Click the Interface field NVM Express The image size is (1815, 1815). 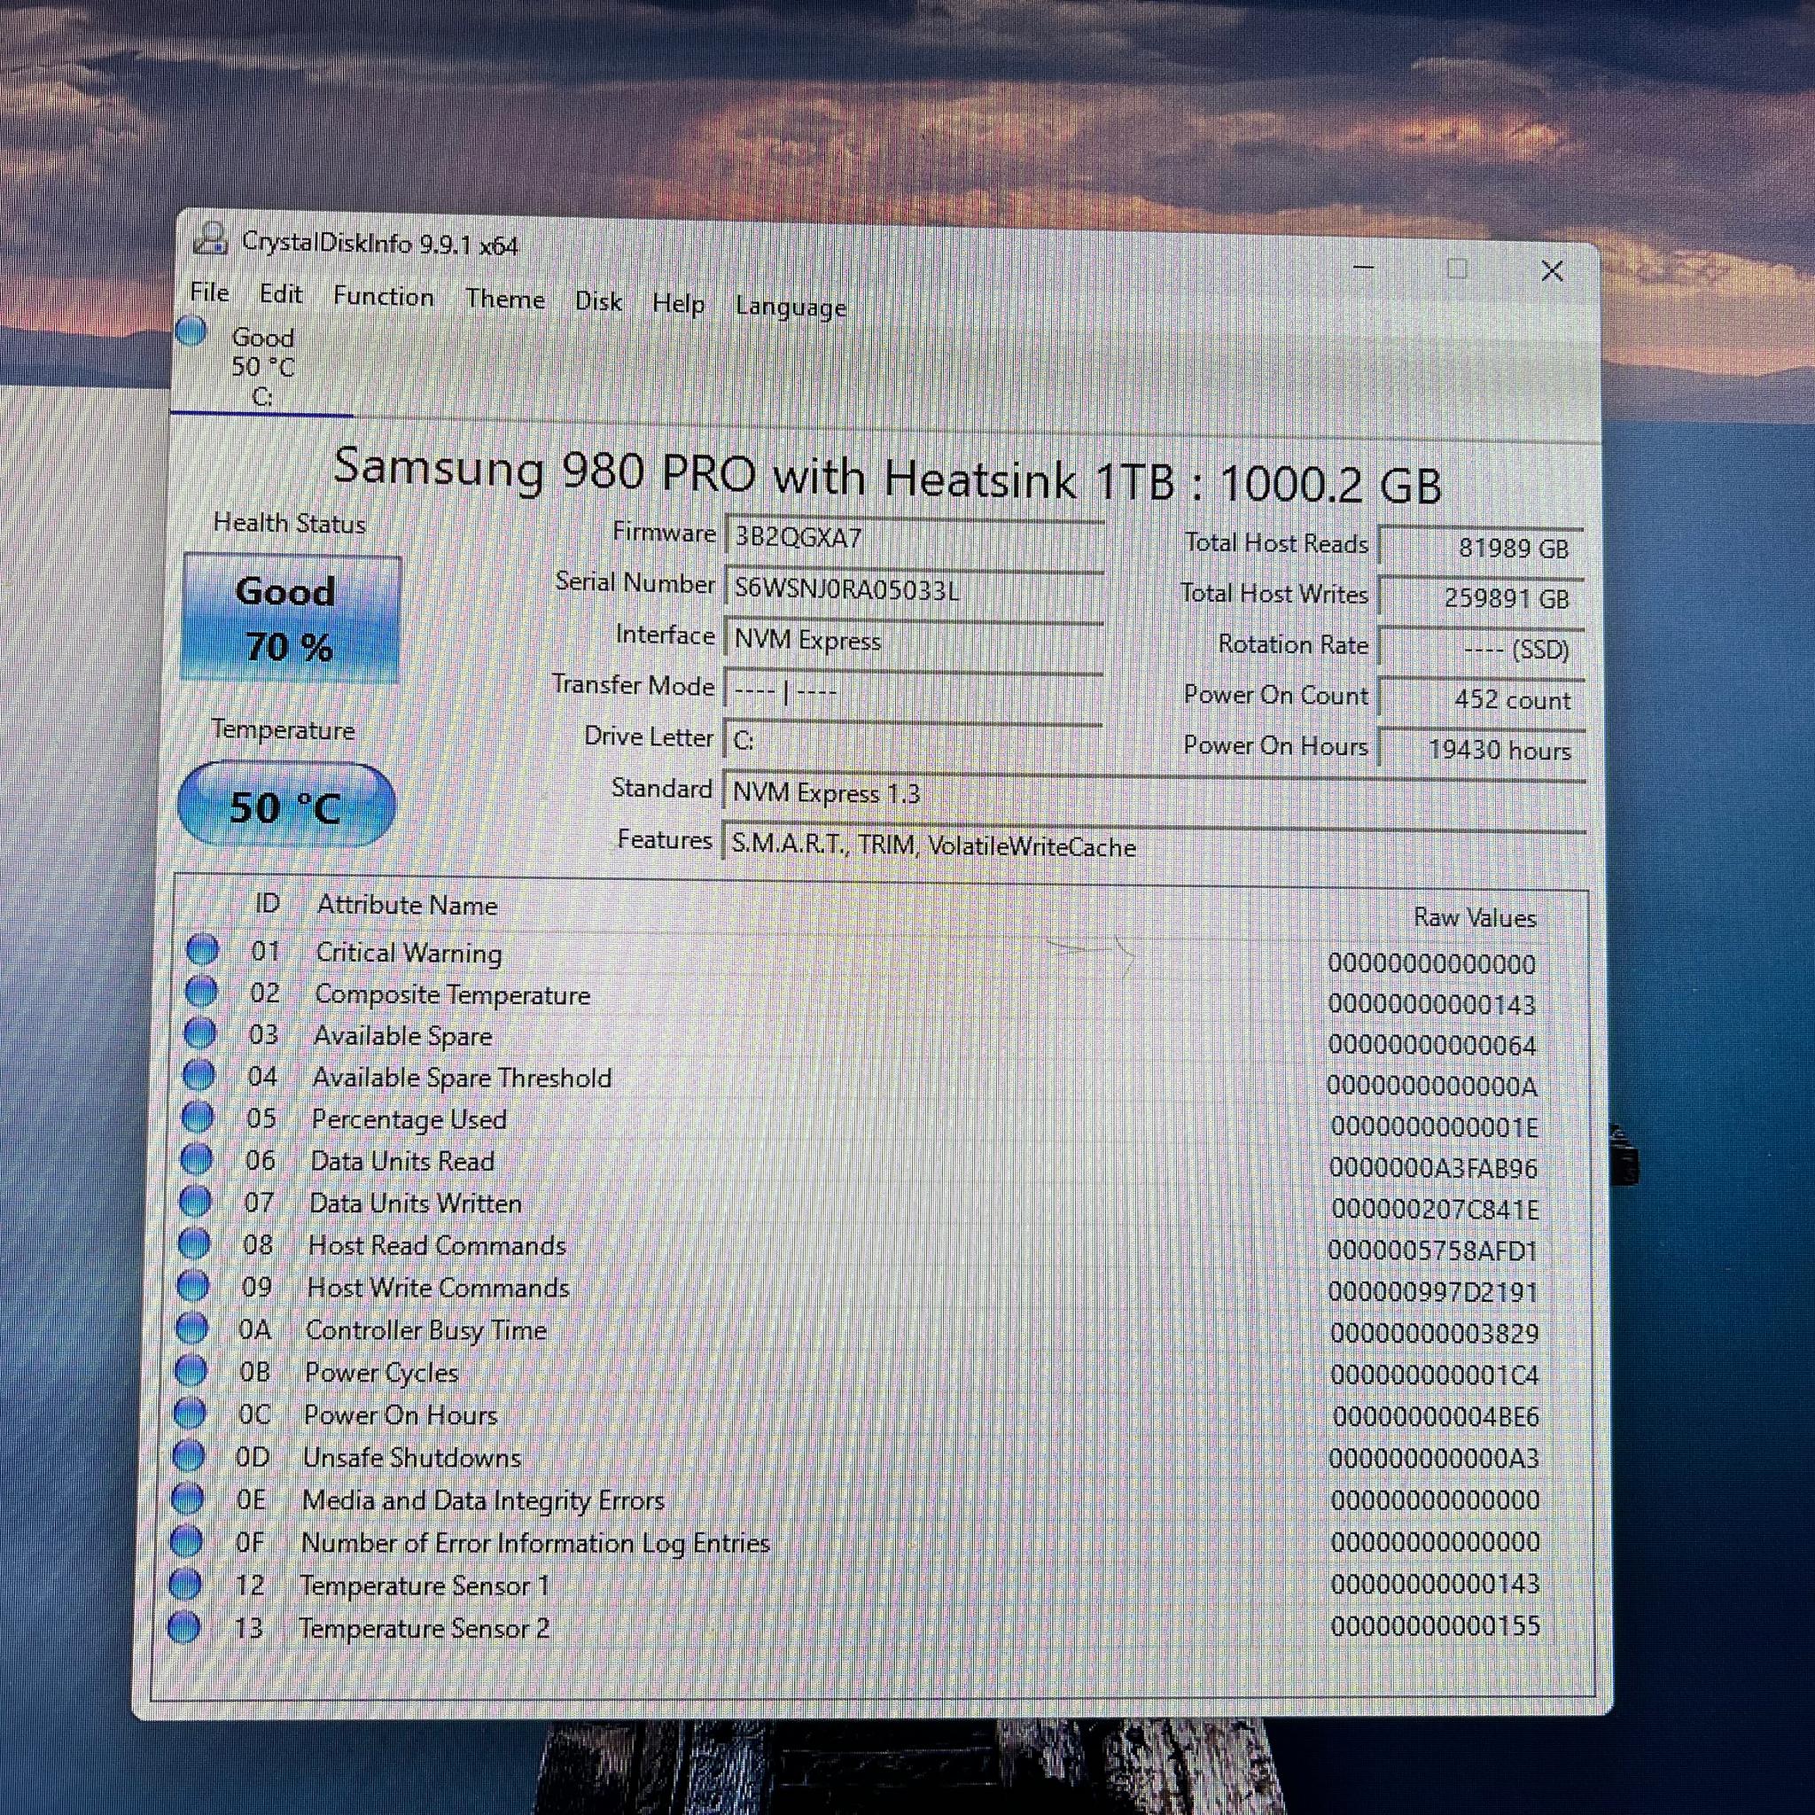click(914, 642)
